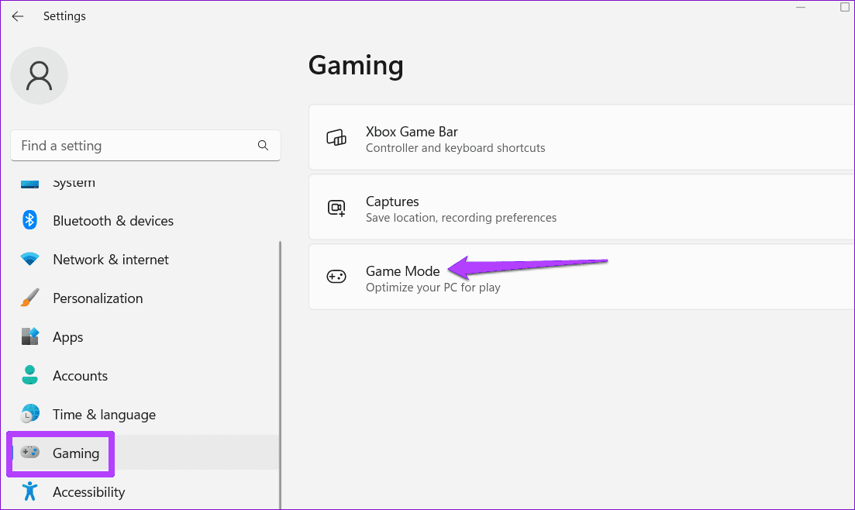
Task: Click the Time & language globe icon
Action: [x=30, y=415]
